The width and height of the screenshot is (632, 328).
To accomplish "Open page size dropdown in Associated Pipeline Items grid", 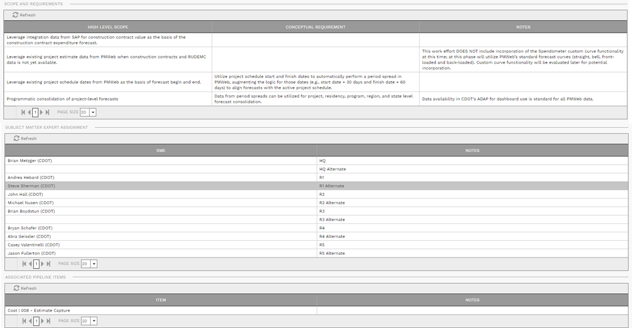I will point(94,321).
